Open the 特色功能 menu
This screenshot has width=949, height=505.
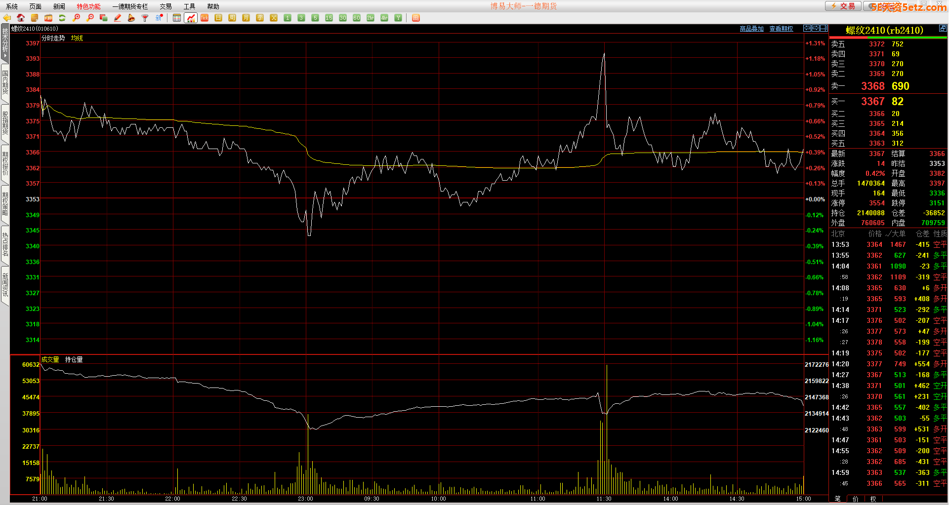coord(88,6)
